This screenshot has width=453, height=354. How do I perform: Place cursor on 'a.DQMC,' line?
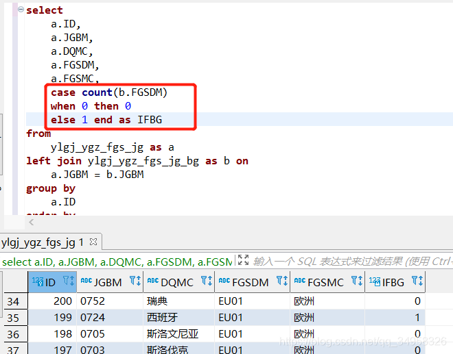coord(71,51)
